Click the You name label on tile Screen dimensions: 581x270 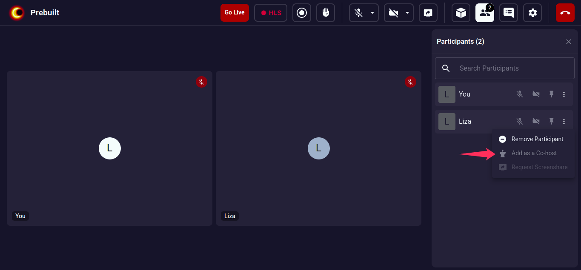tap(20, 216)
